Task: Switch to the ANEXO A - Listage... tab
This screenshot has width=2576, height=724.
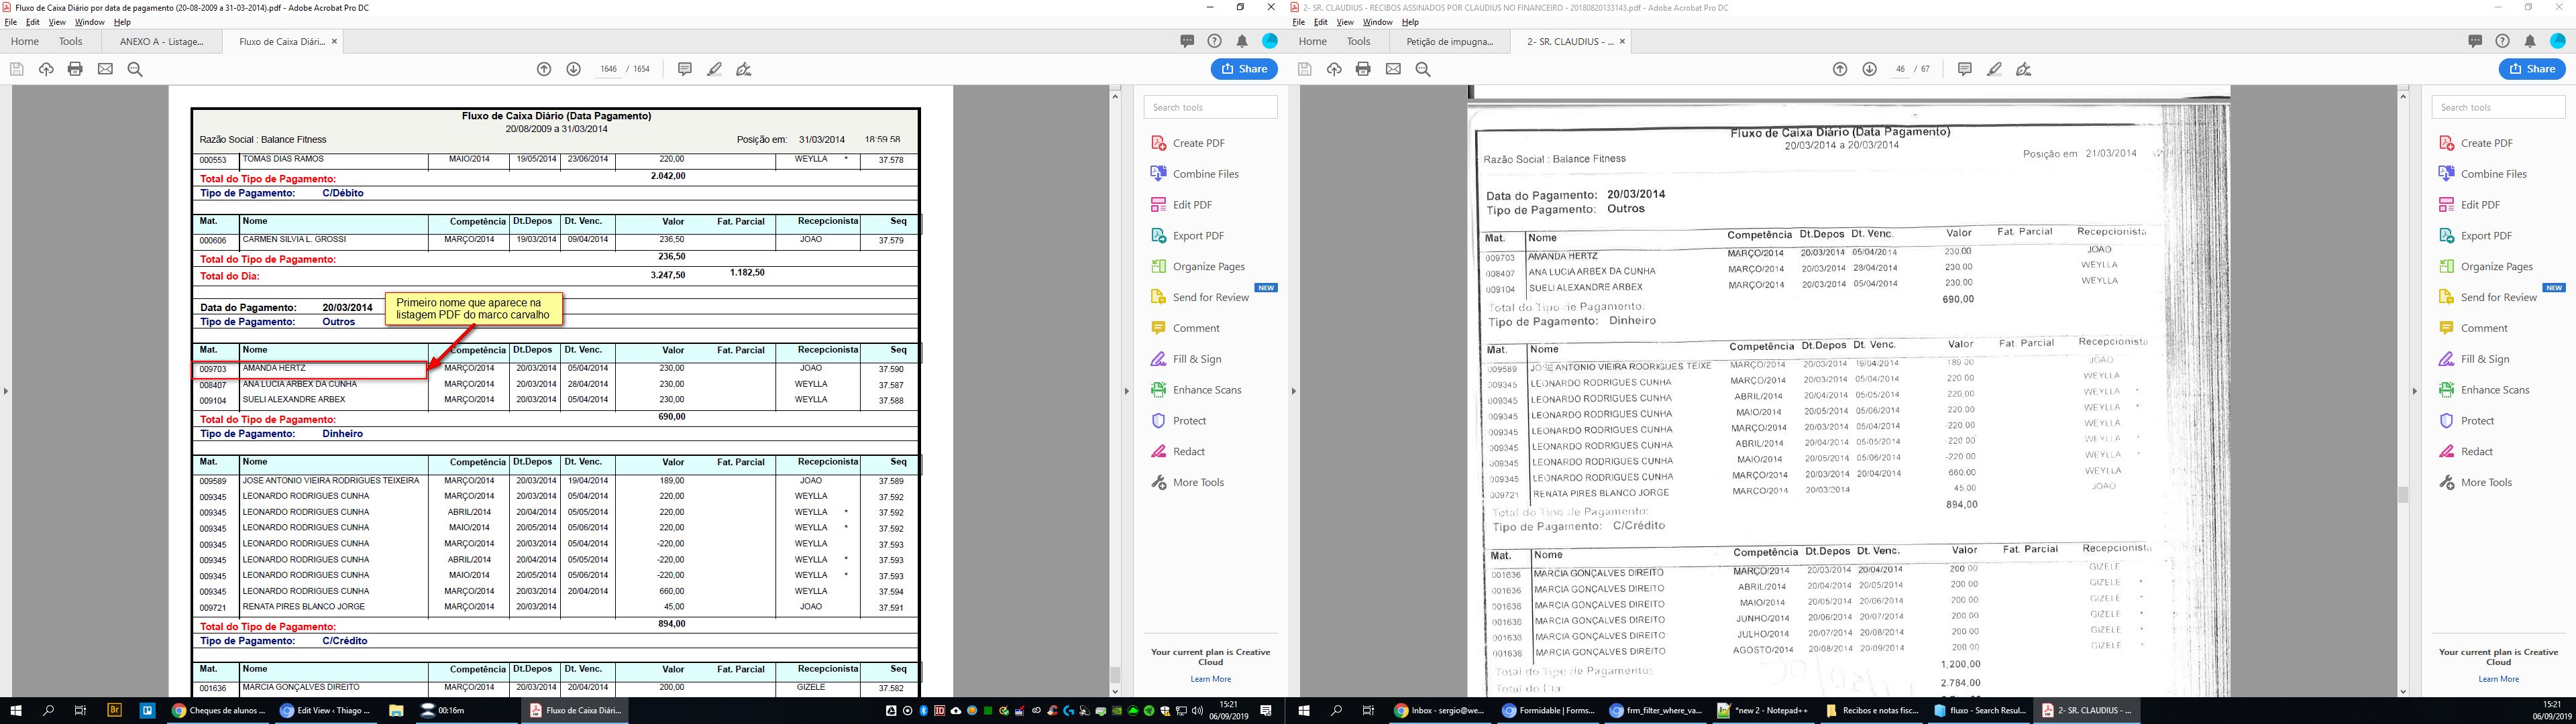Action: click(x=161, y=41)
